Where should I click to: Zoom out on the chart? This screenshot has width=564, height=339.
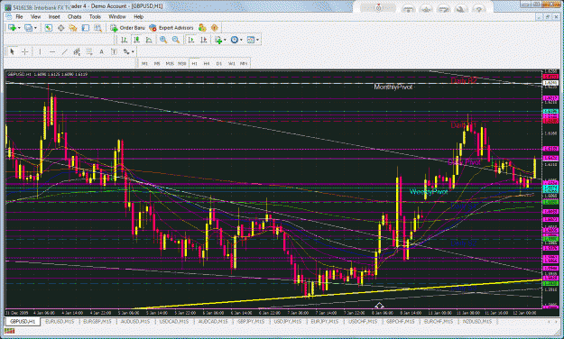click(x=176, y=40)
